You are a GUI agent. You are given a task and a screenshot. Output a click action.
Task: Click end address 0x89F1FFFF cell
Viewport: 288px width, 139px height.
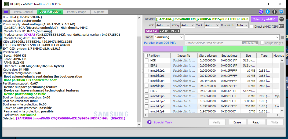tap(229, 101)
